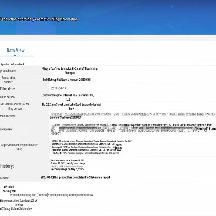
Task: Select the filing date 2018-04-17
Action: point(59,88)
